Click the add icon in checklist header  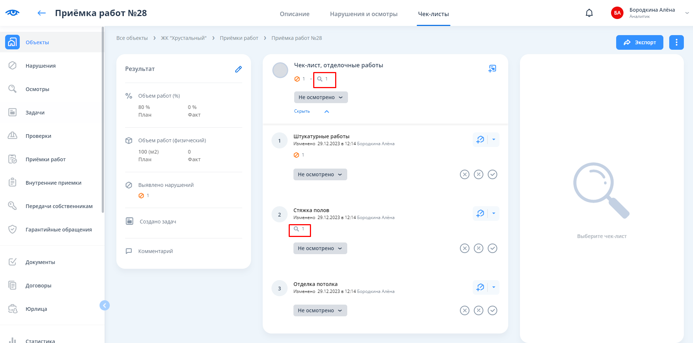tap(492, 68)
